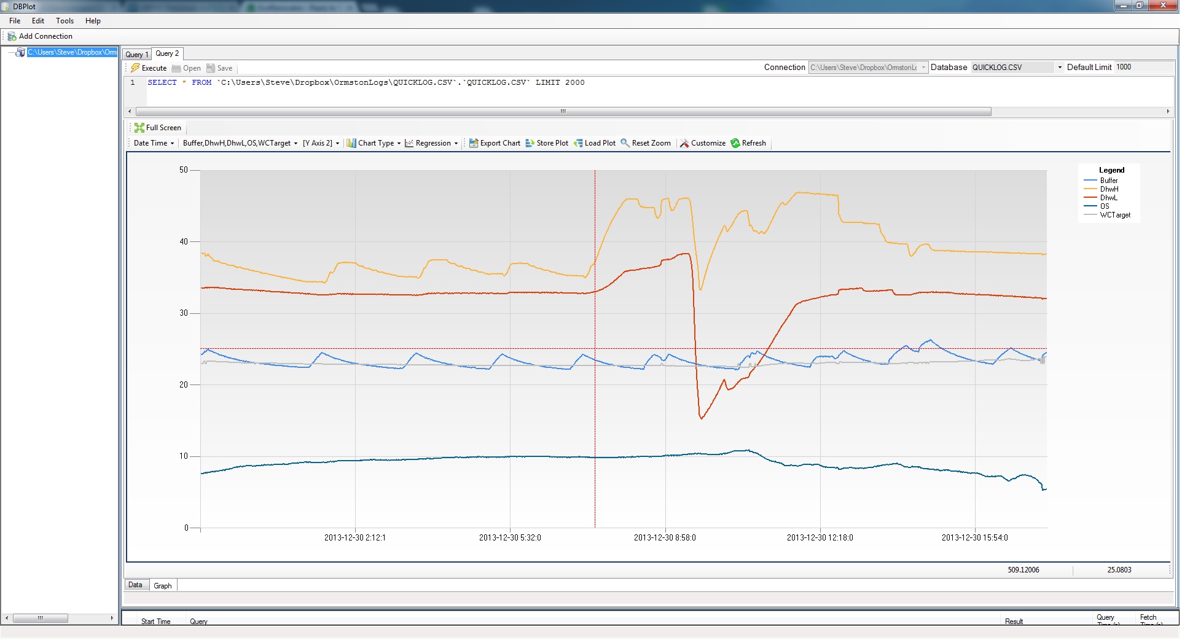Click the DhwH legend color line
1182x640 pixels.
1090,189
